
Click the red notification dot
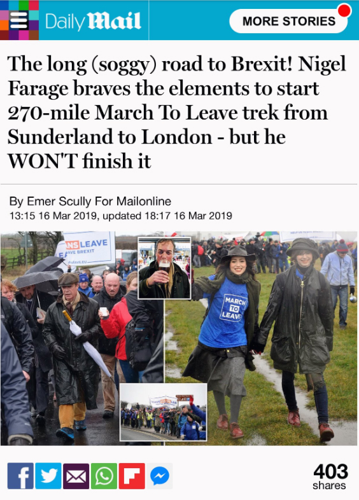[x=344, y=10]
